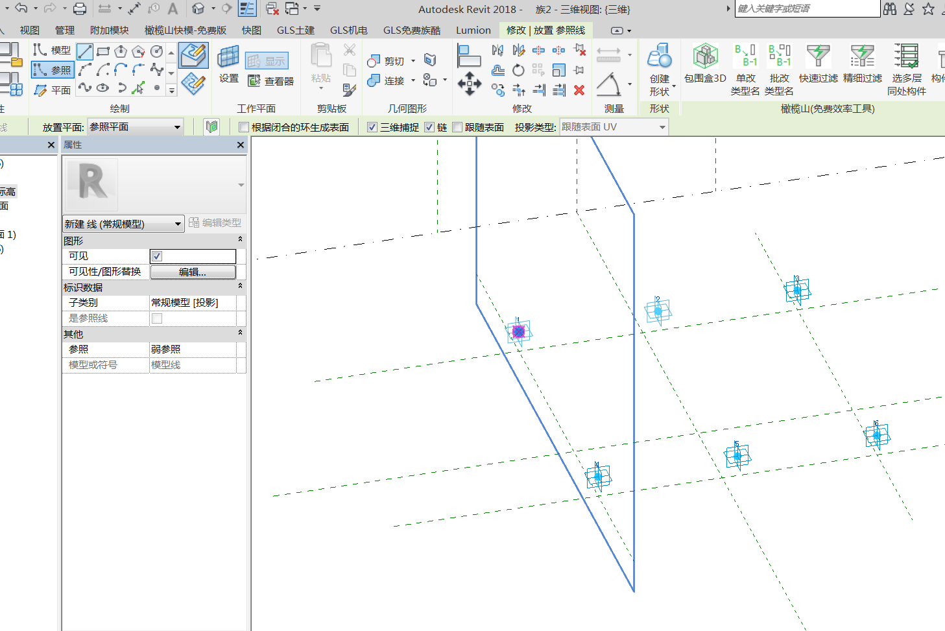Click the 快速过滤 quick filter tool

coord(819,64)
